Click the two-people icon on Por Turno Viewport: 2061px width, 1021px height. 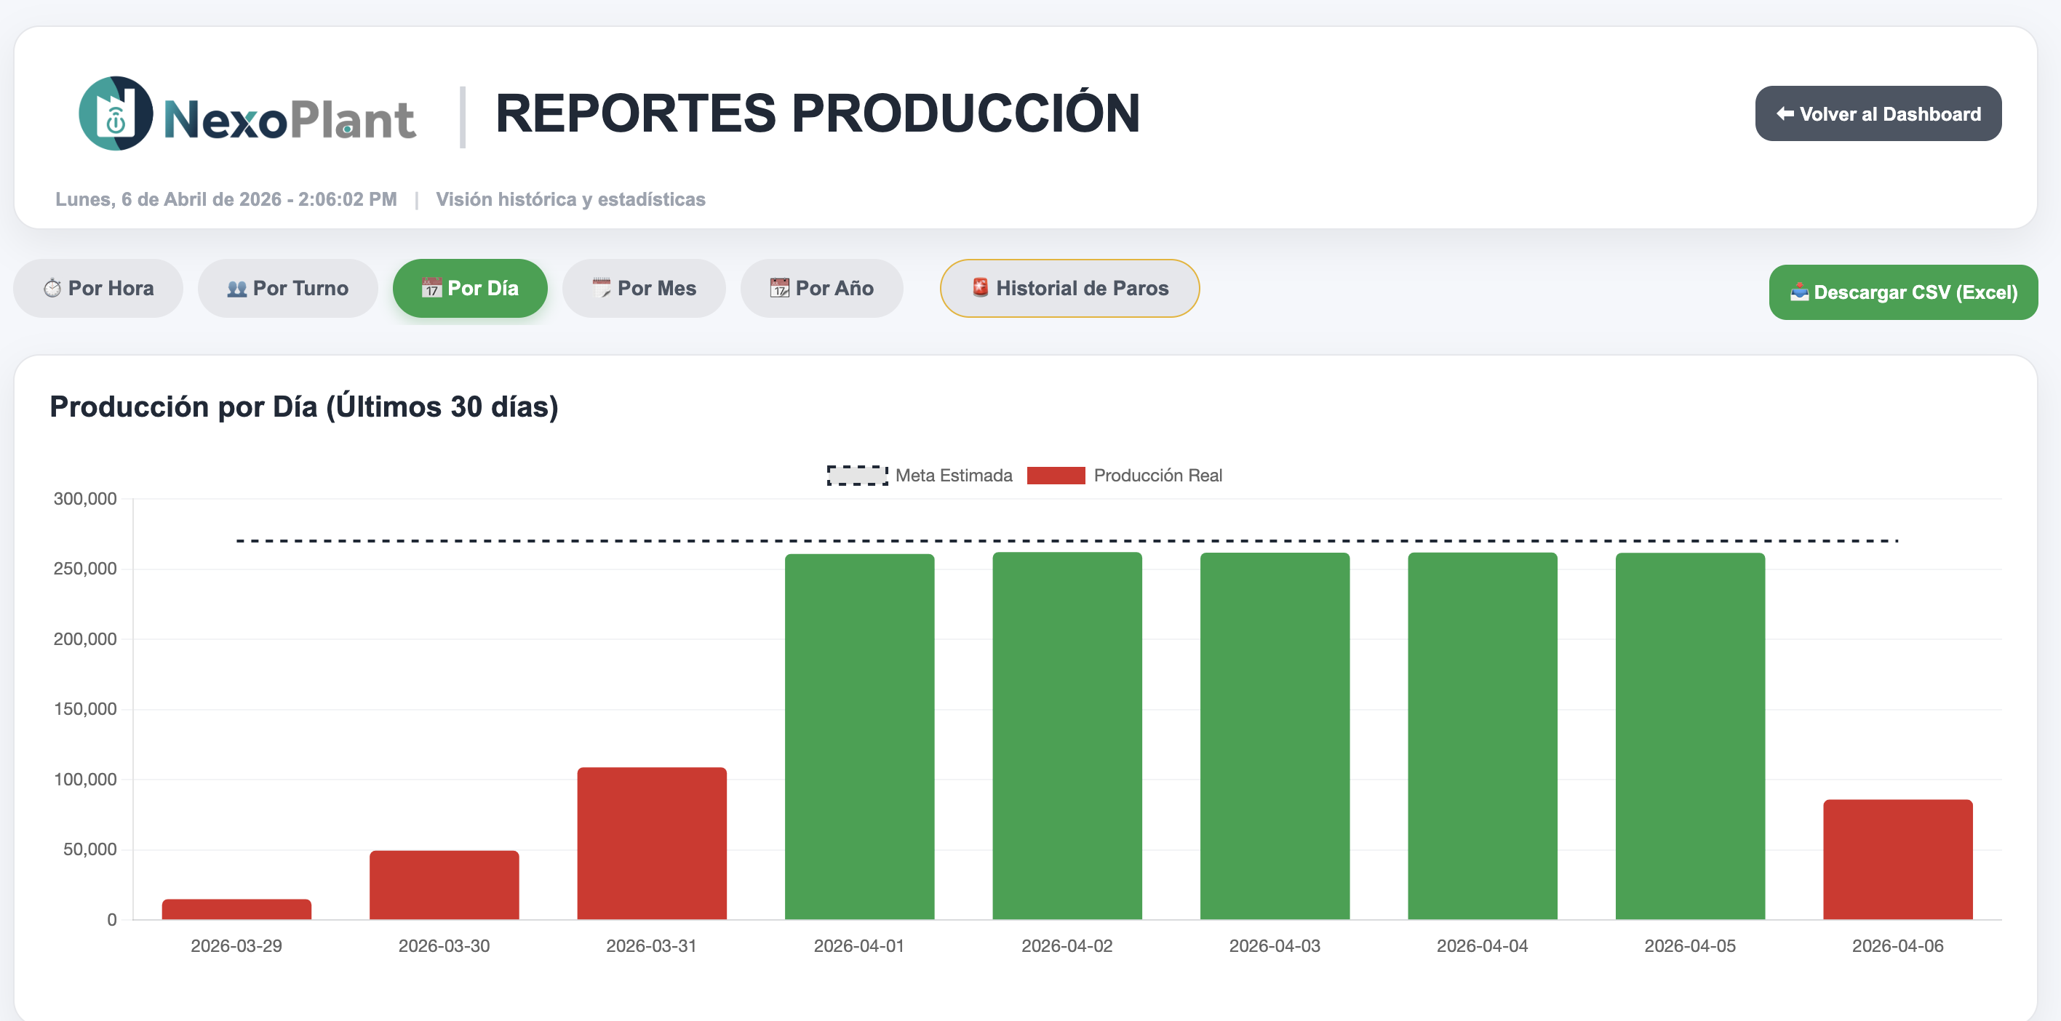point(235,288)
